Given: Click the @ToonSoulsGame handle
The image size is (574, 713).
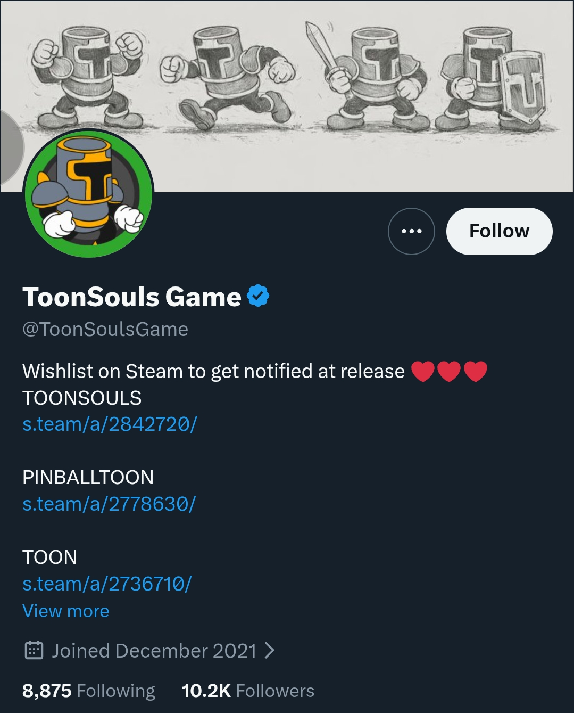Looking at the screenshot, I should [105, 329].
